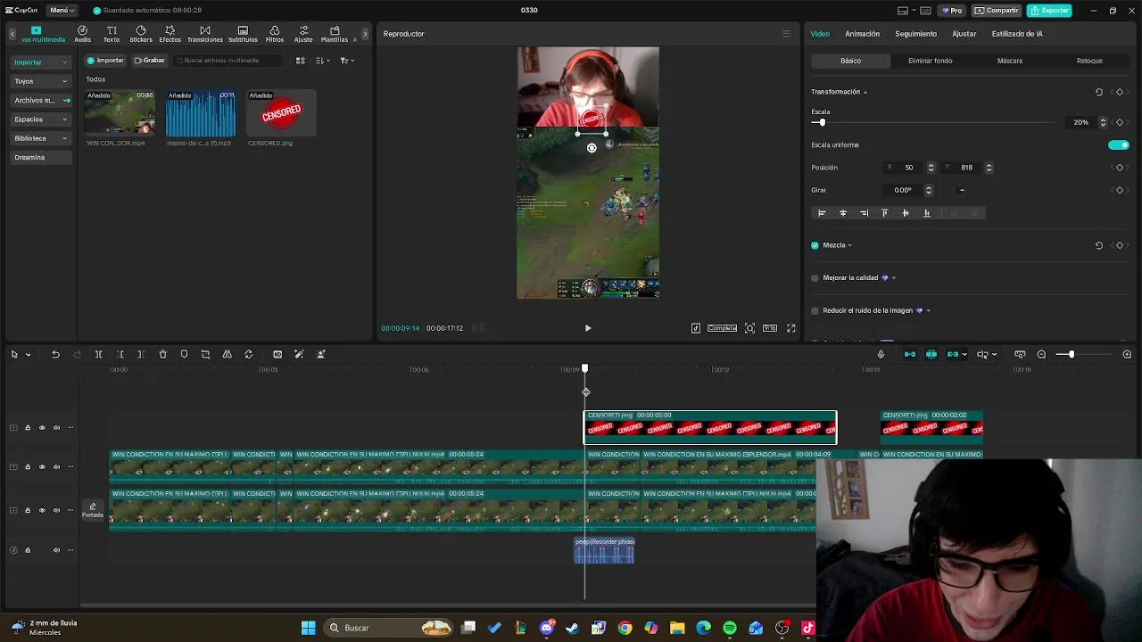Click the Compartir button

click(997, 11)
